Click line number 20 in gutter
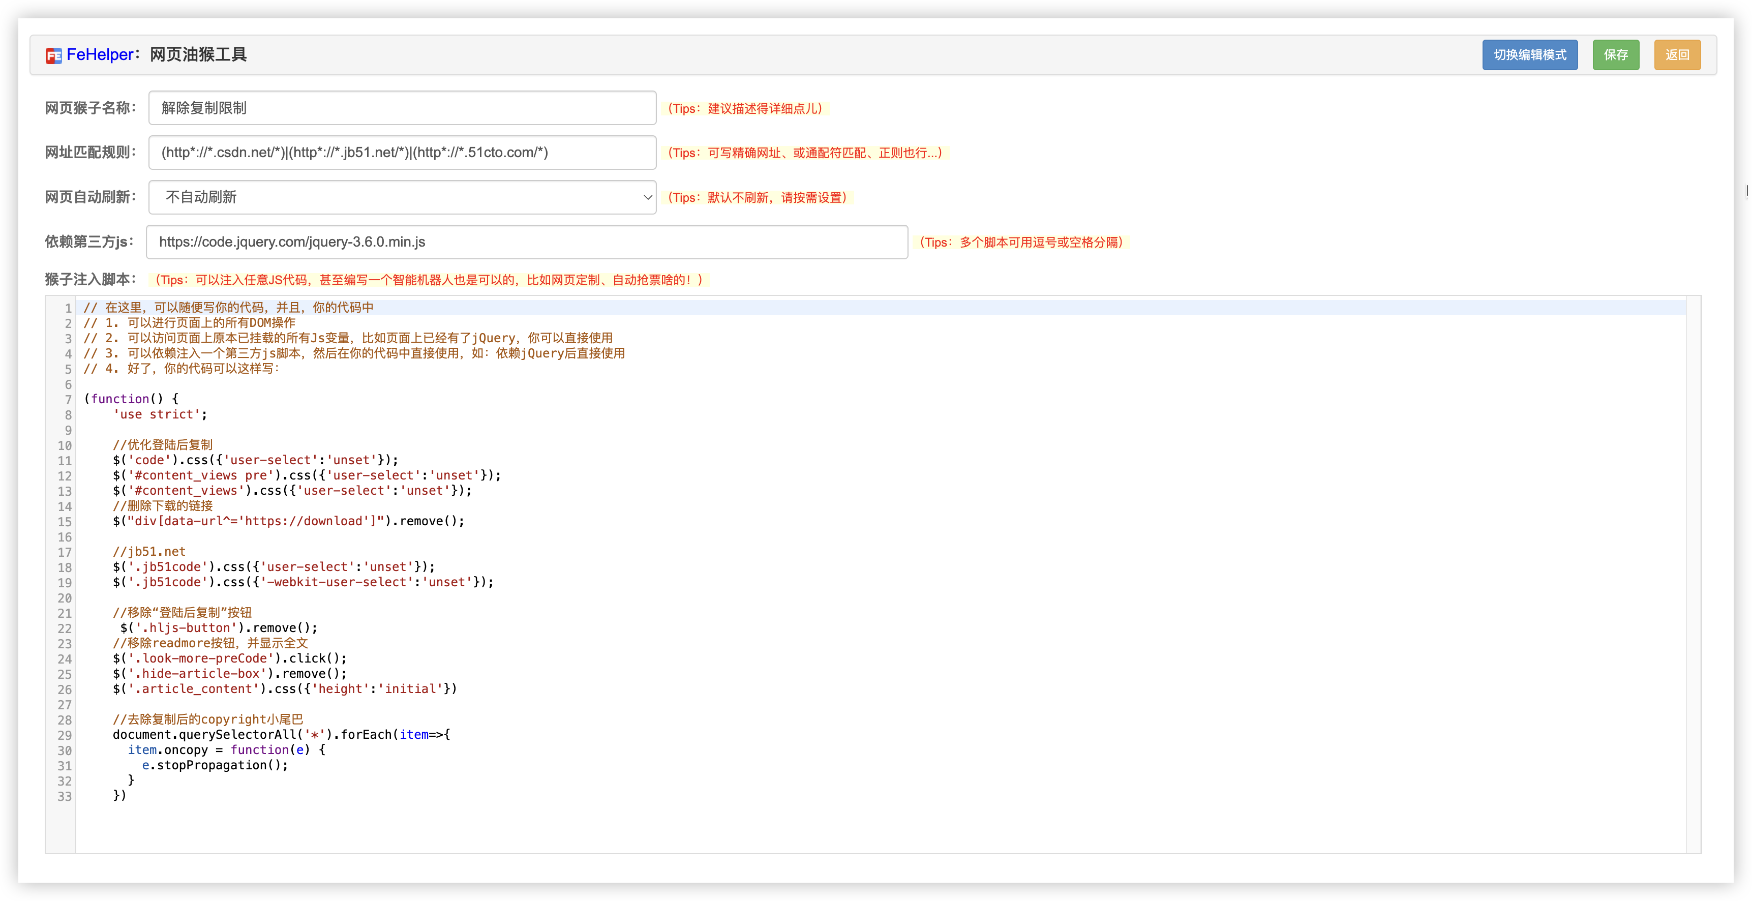This screenshot has height=901, width=1752. coord(65,598)
